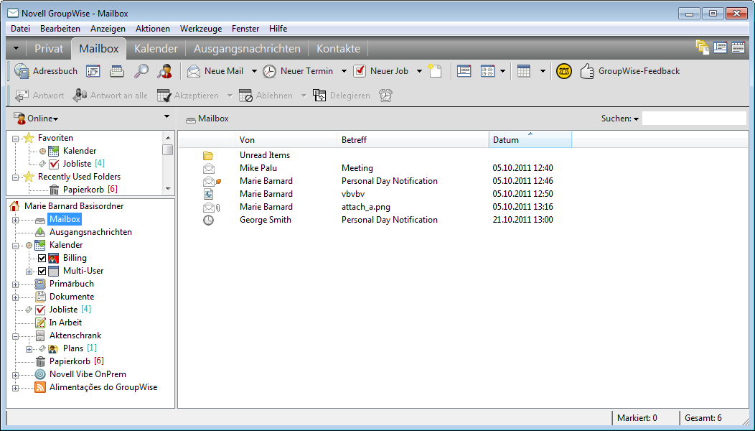Click Antwort an alle button

point(111,96)
